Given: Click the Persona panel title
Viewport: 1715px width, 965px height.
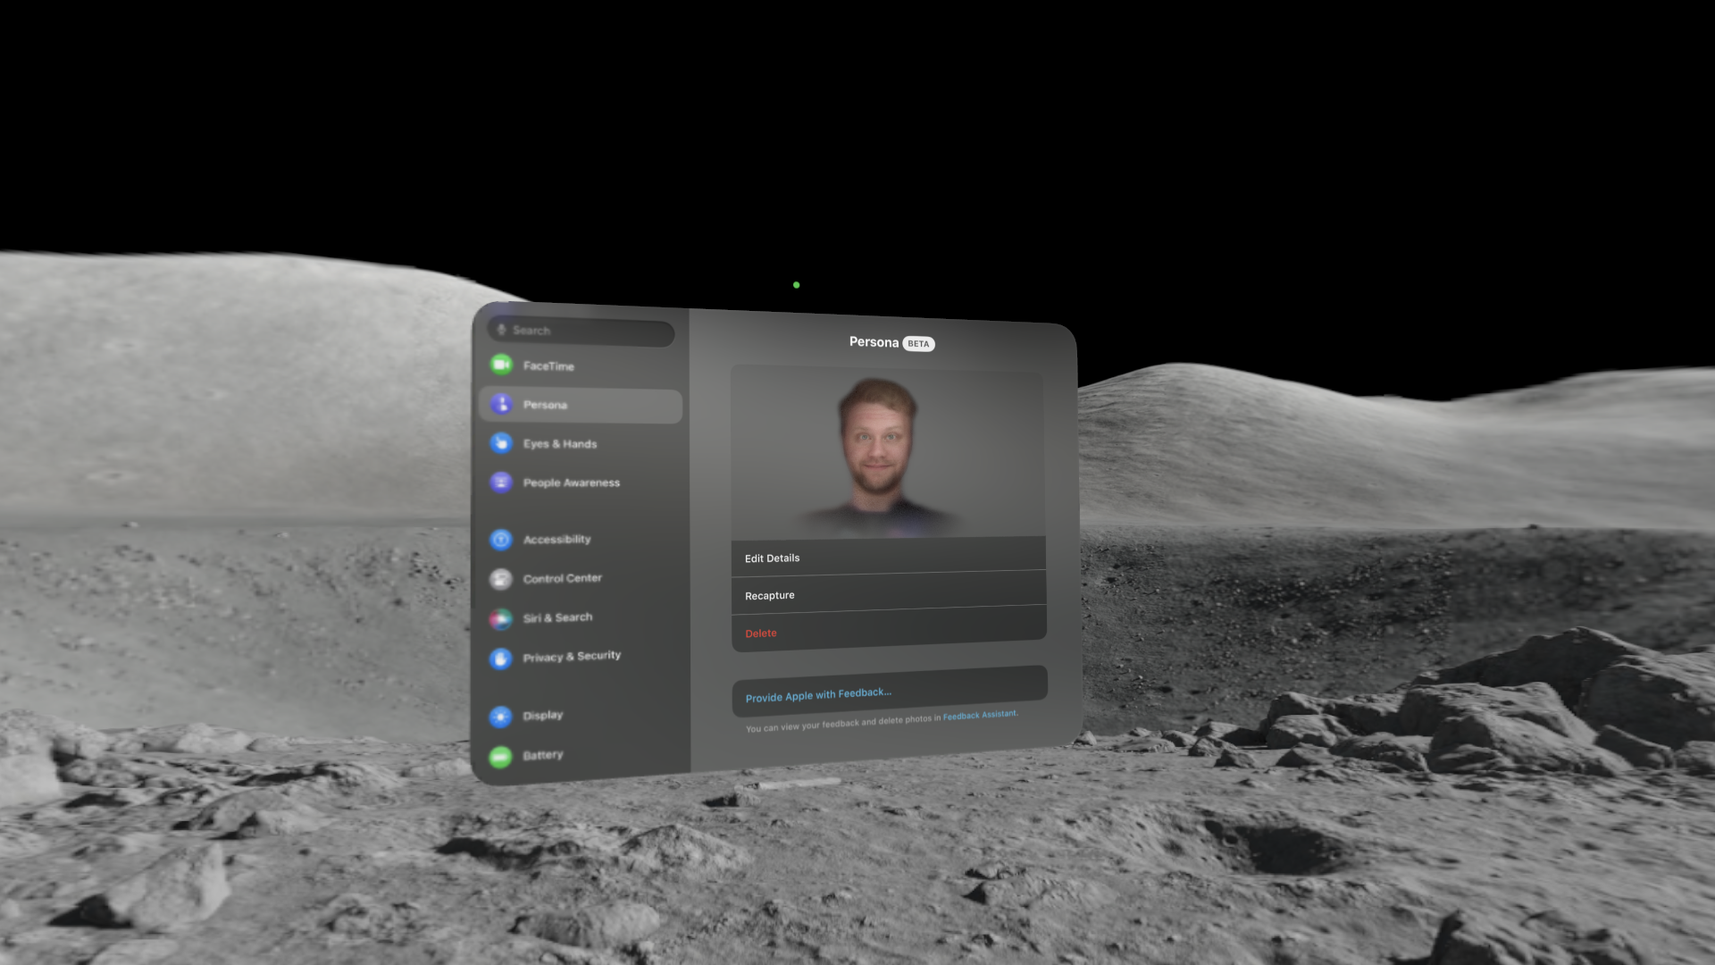Looking at the screenshot, I should coord(874,342).
